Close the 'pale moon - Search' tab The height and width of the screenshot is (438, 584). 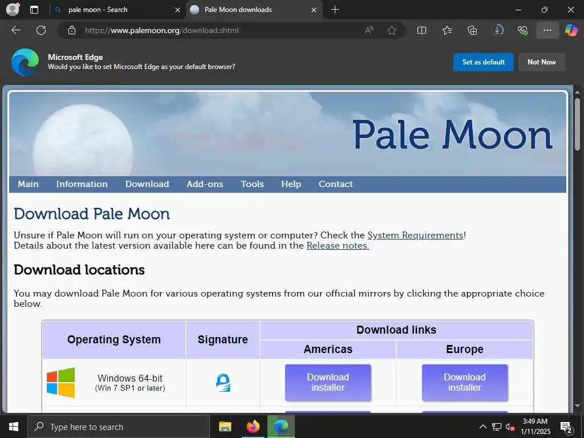(178, 10)
